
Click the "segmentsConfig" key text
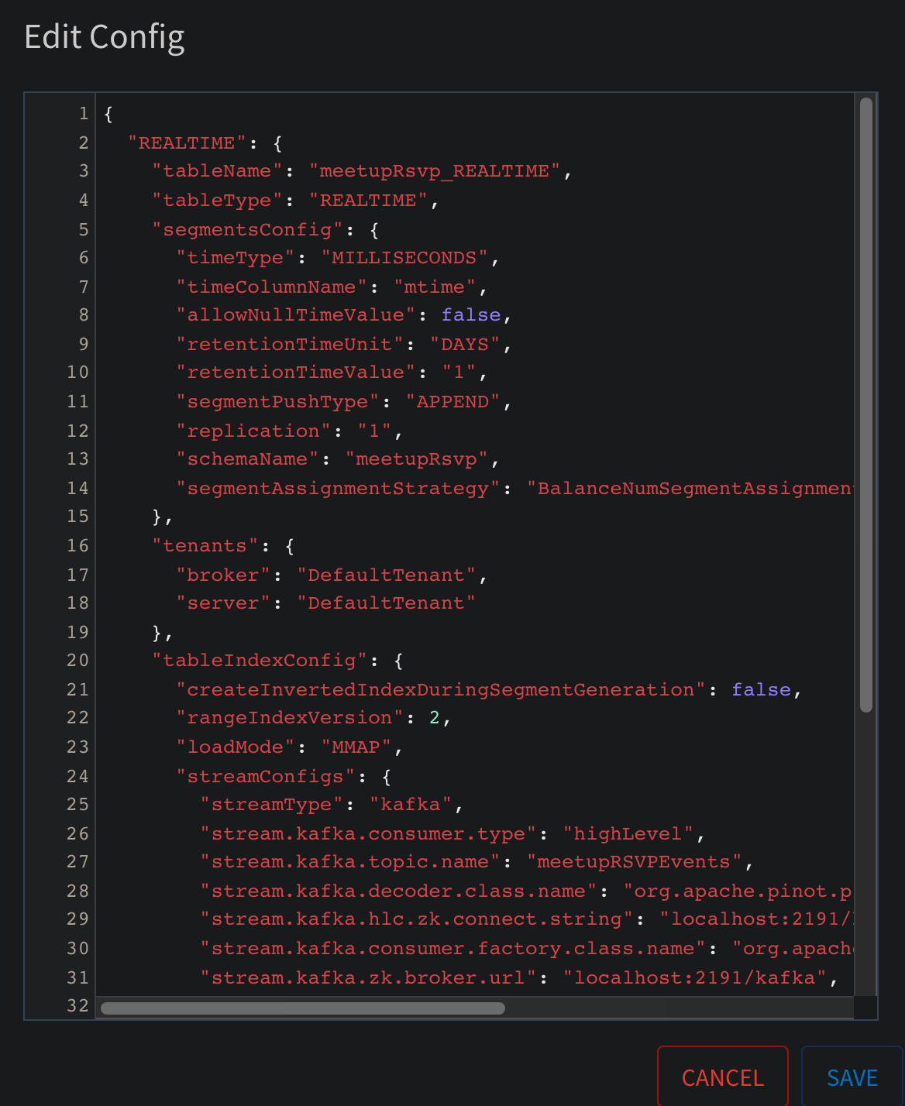(247, 230)
